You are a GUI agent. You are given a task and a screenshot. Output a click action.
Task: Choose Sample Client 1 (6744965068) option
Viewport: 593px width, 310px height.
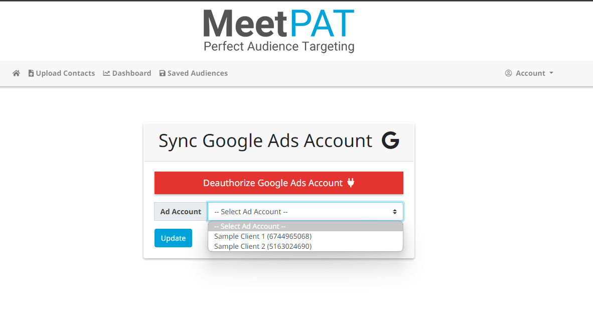[x=263, y=236]
